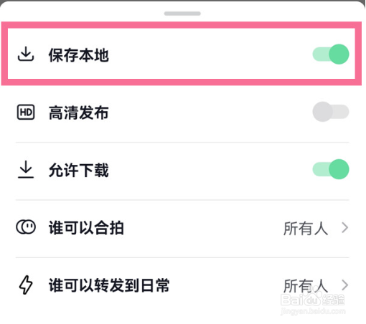
Task: Click the HD icon beside 高清发布
Action: point(26,112)
